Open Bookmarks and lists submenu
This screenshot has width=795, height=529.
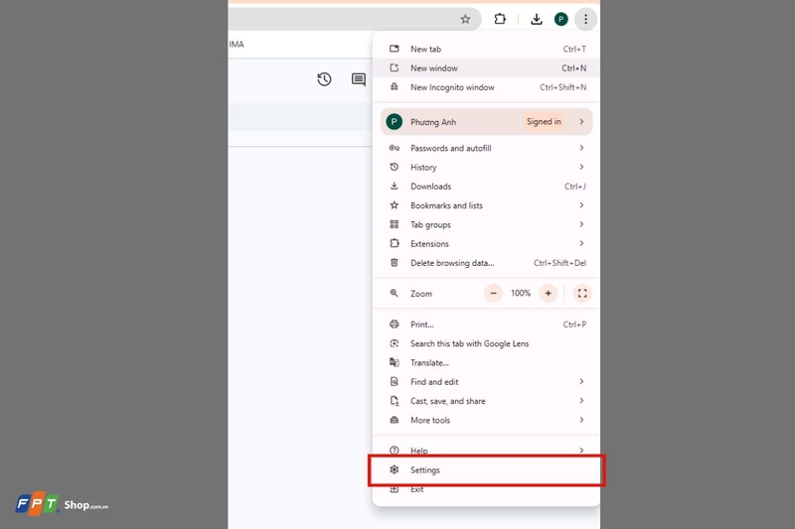486,205
